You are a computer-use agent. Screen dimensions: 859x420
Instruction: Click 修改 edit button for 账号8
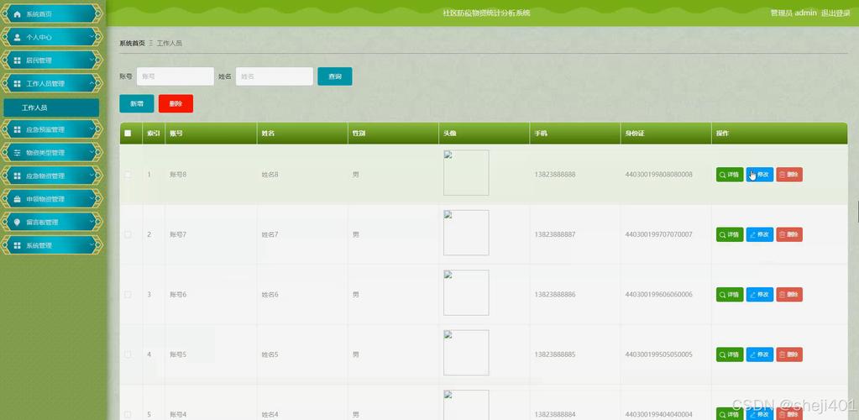tap(760, 175)
